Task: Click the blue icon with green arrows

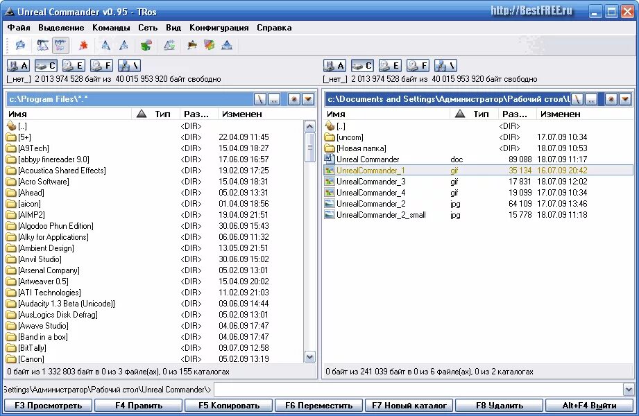Action: (169, 45)
